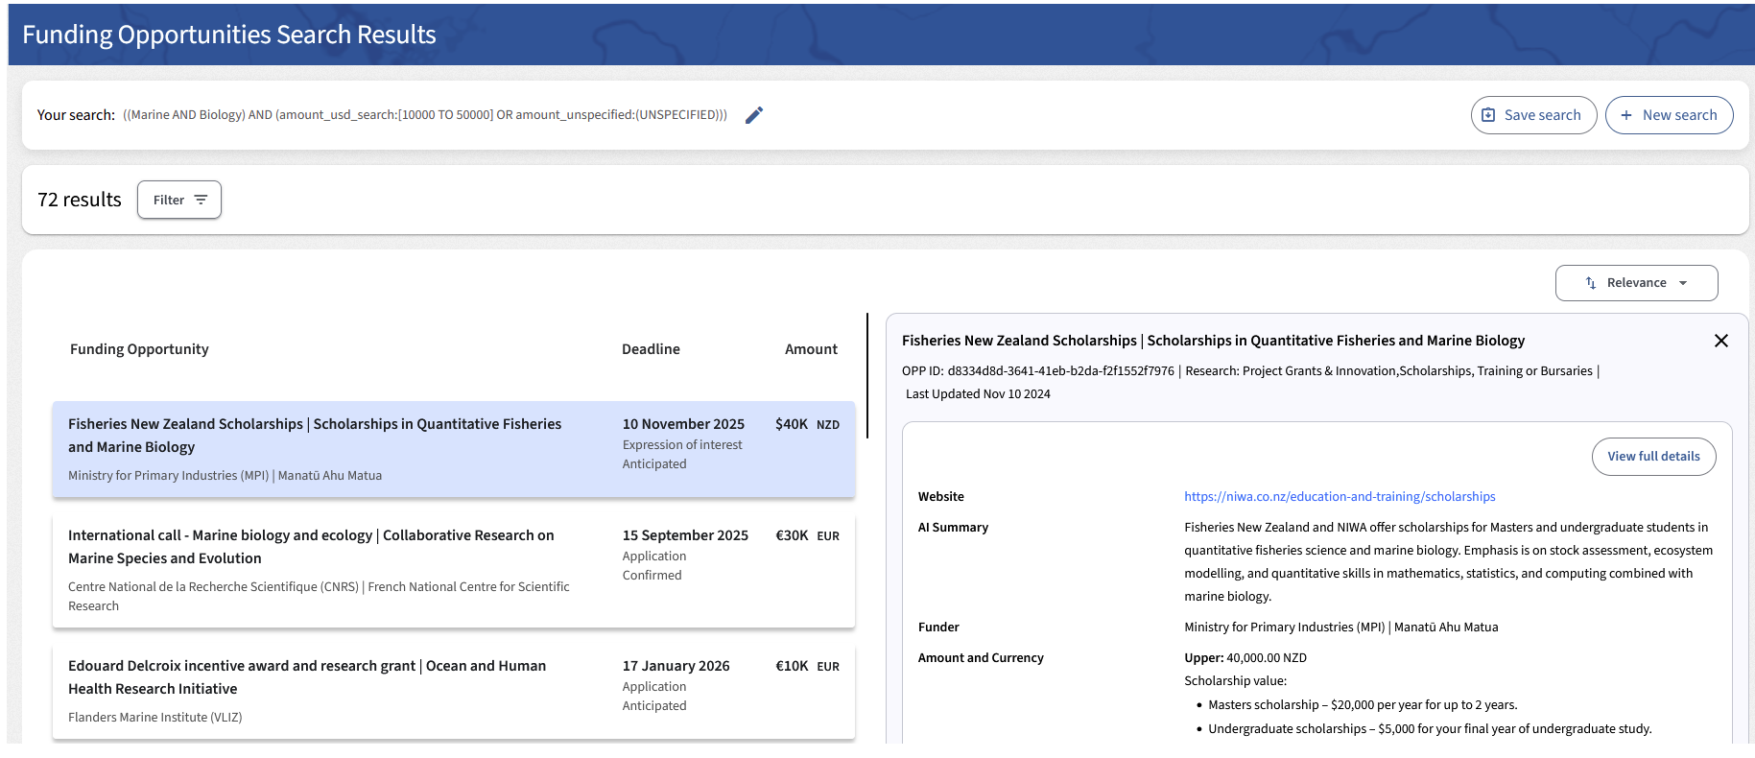This screenshot has width=1755, height=758.
Task: Click the €10K EUR amount of the Delcroix award
Action: tap(807, 666)
